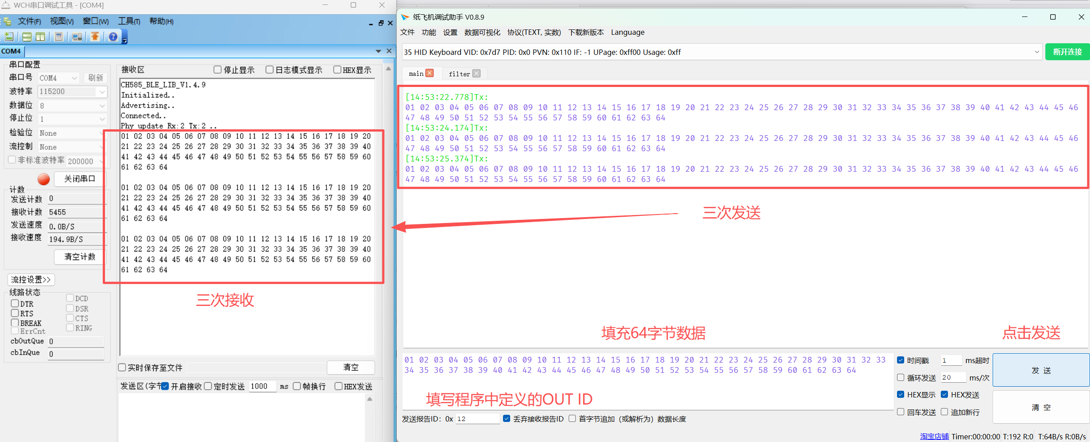Click the paper-plane logo icon in title bar

pos(405,17)
